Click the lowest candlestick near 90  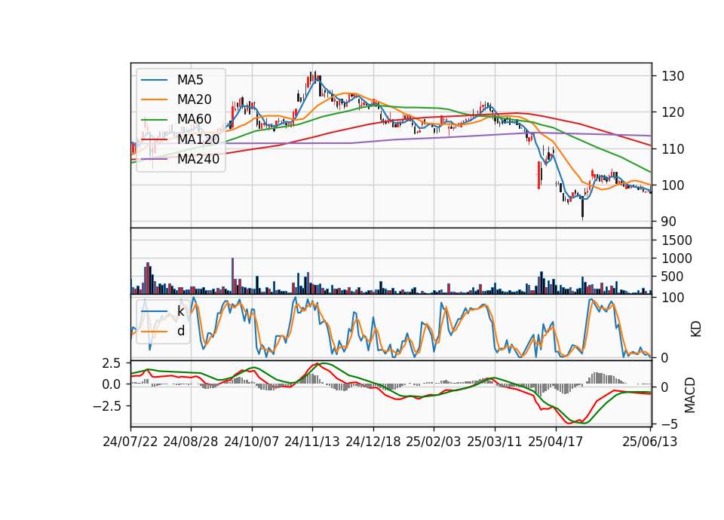coord(583,206)
